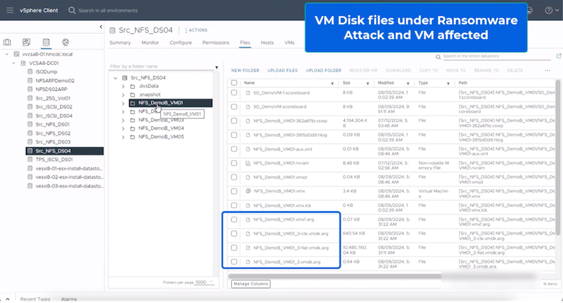Click NEW FOLDER in file toolbar
This screenshot has height=303, width=563.
pyautogui.click(x=245, y=71)
